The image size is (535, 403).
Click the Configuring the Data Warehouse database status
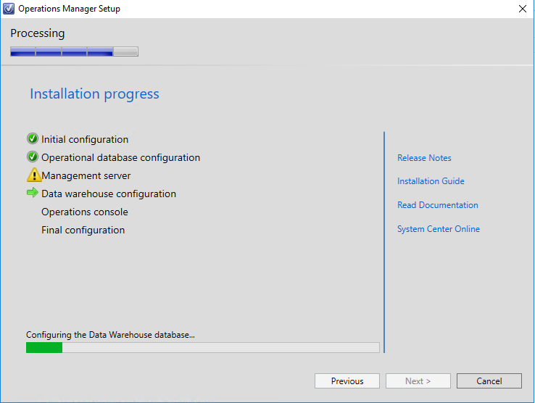110,335
